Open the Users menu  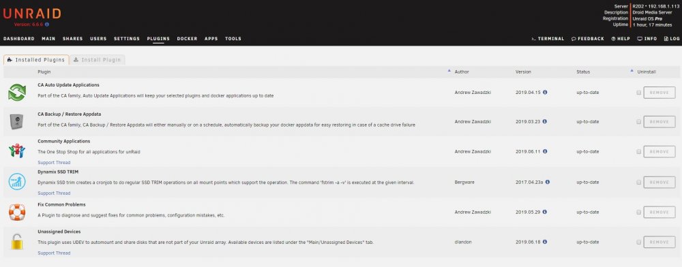coord(98,39)
